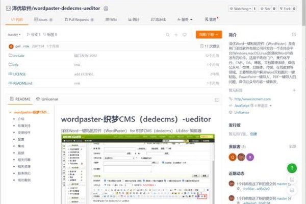The height and width of the screenshot is (204, 306).
Task: Open the Unlicense link in the sidebar
Action: (242, 112)
